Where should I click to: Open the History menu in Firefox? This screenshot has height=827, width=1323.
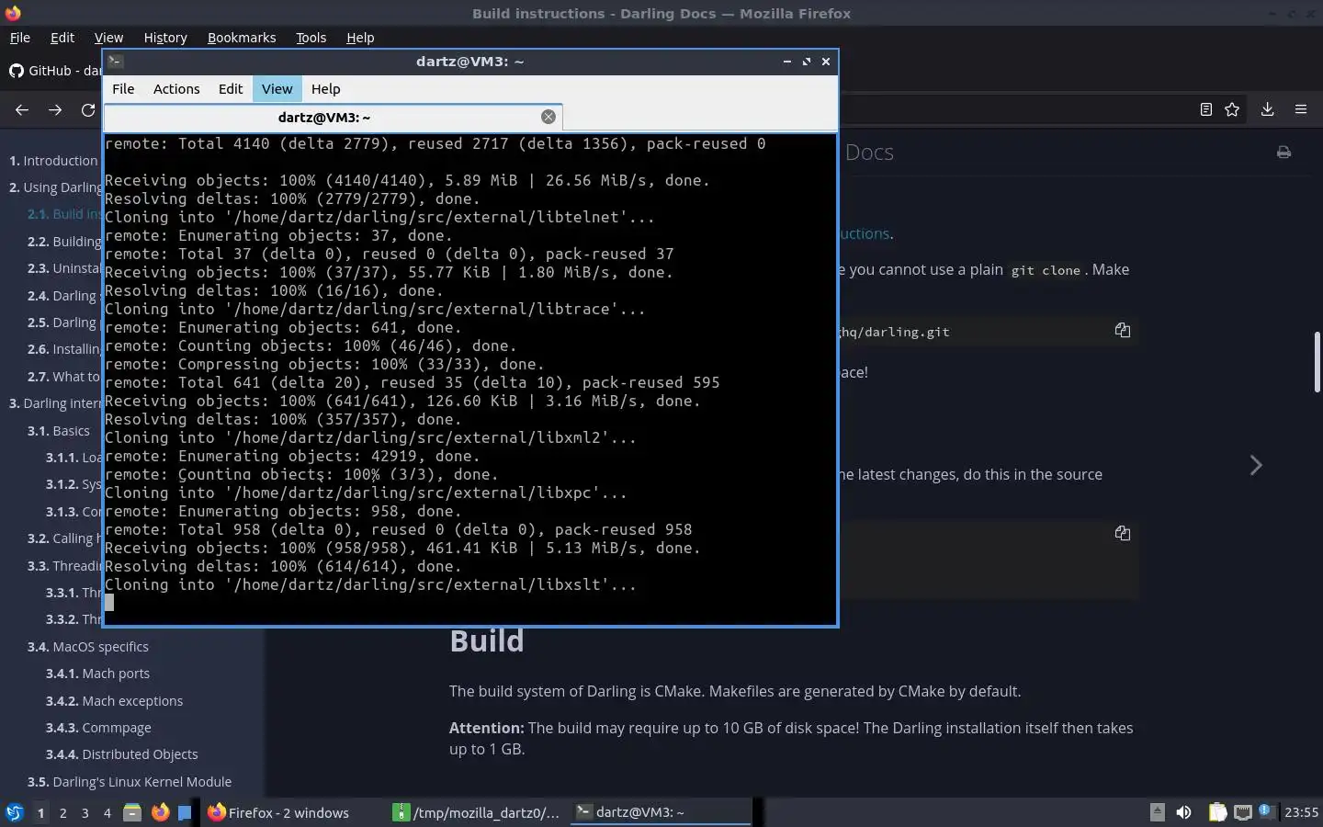point(165,38)
